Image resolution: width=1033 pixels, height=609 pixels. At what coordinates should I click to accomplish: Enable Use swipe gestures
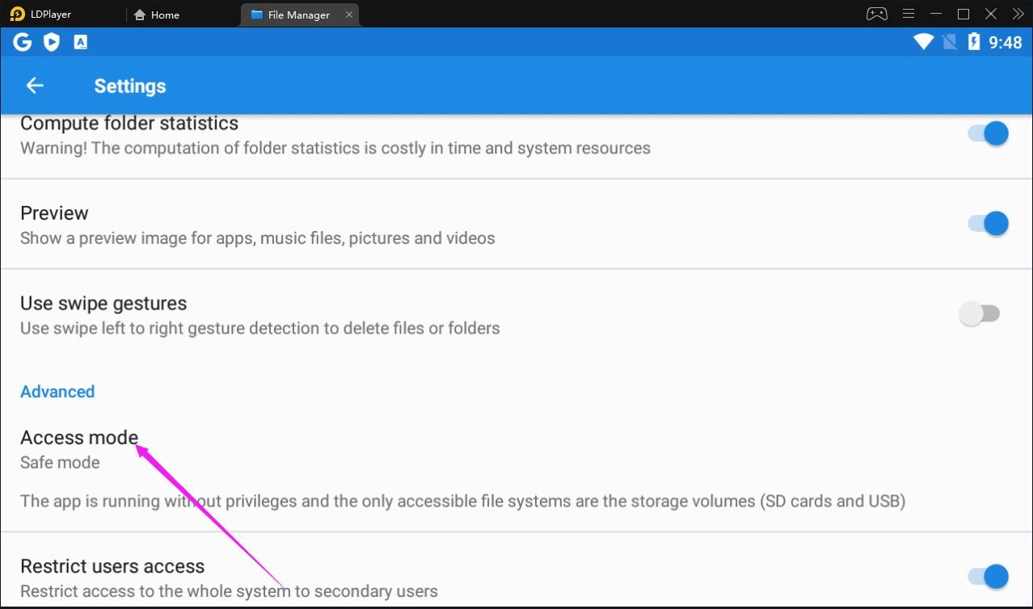[x=981, y=313]
